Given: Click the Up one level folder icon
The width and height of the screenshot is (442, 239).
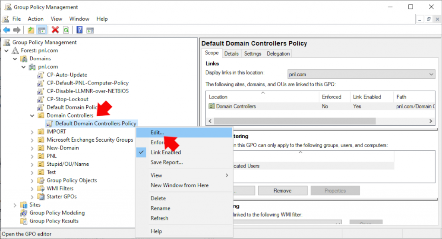Looking at the screenshot, I should [31, 30].
